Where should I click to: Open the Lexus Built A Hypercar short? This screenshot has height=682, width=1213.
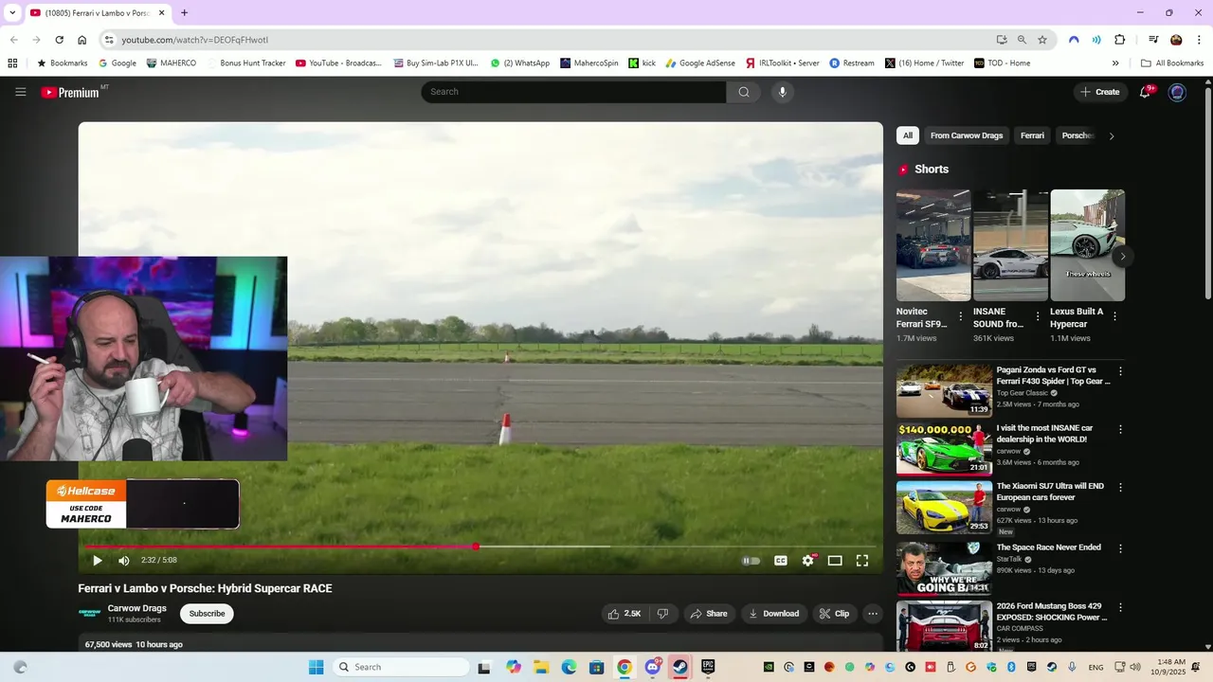(1087, 245)
